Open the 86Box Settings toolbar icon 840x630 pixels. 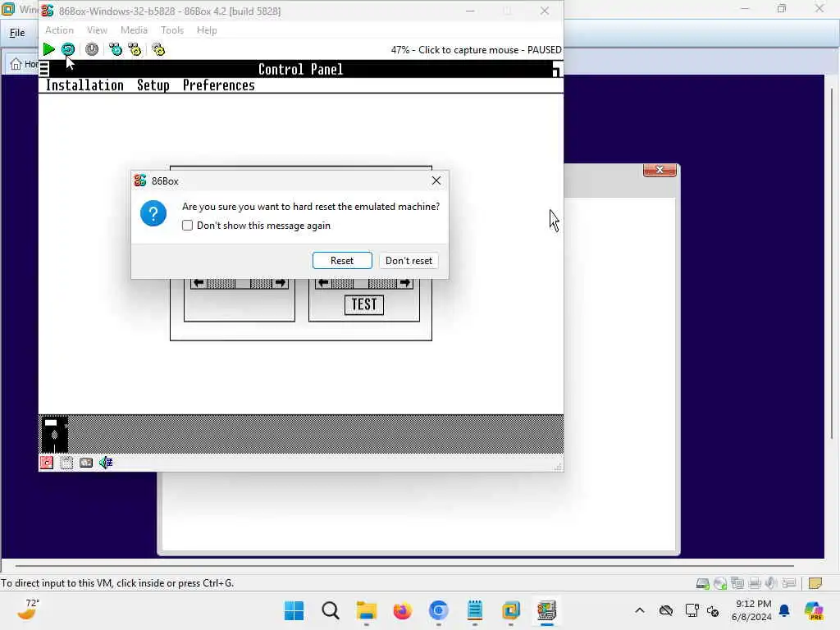coord(158,49)
